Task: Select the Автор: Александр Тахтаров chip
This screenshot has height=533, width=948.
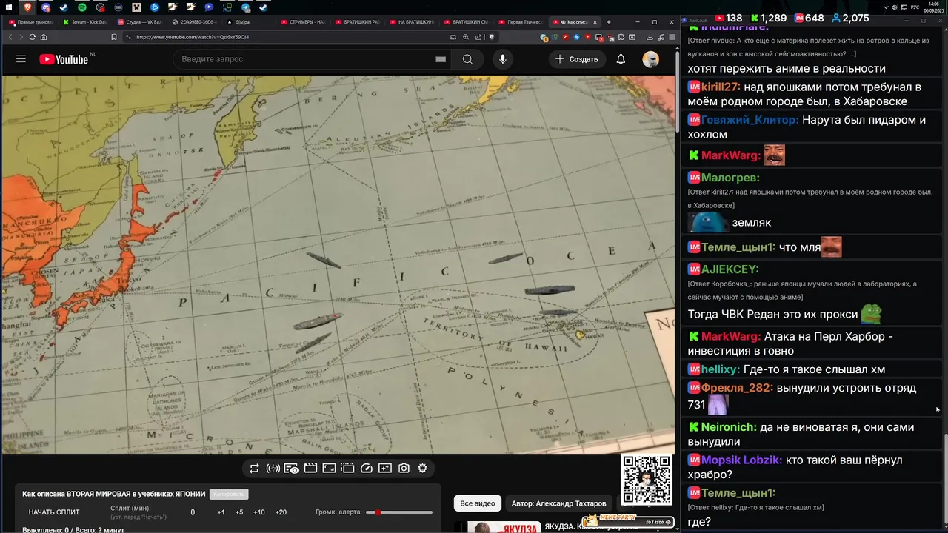Action: 558,503
